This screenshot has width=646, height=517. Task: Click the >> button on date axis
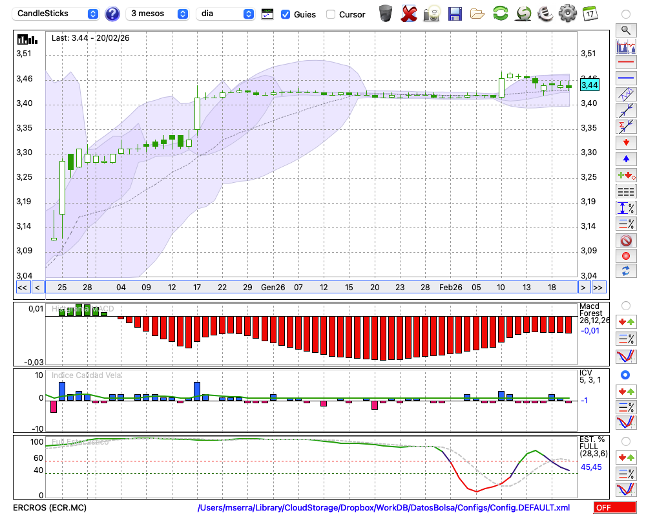[598, 287]
